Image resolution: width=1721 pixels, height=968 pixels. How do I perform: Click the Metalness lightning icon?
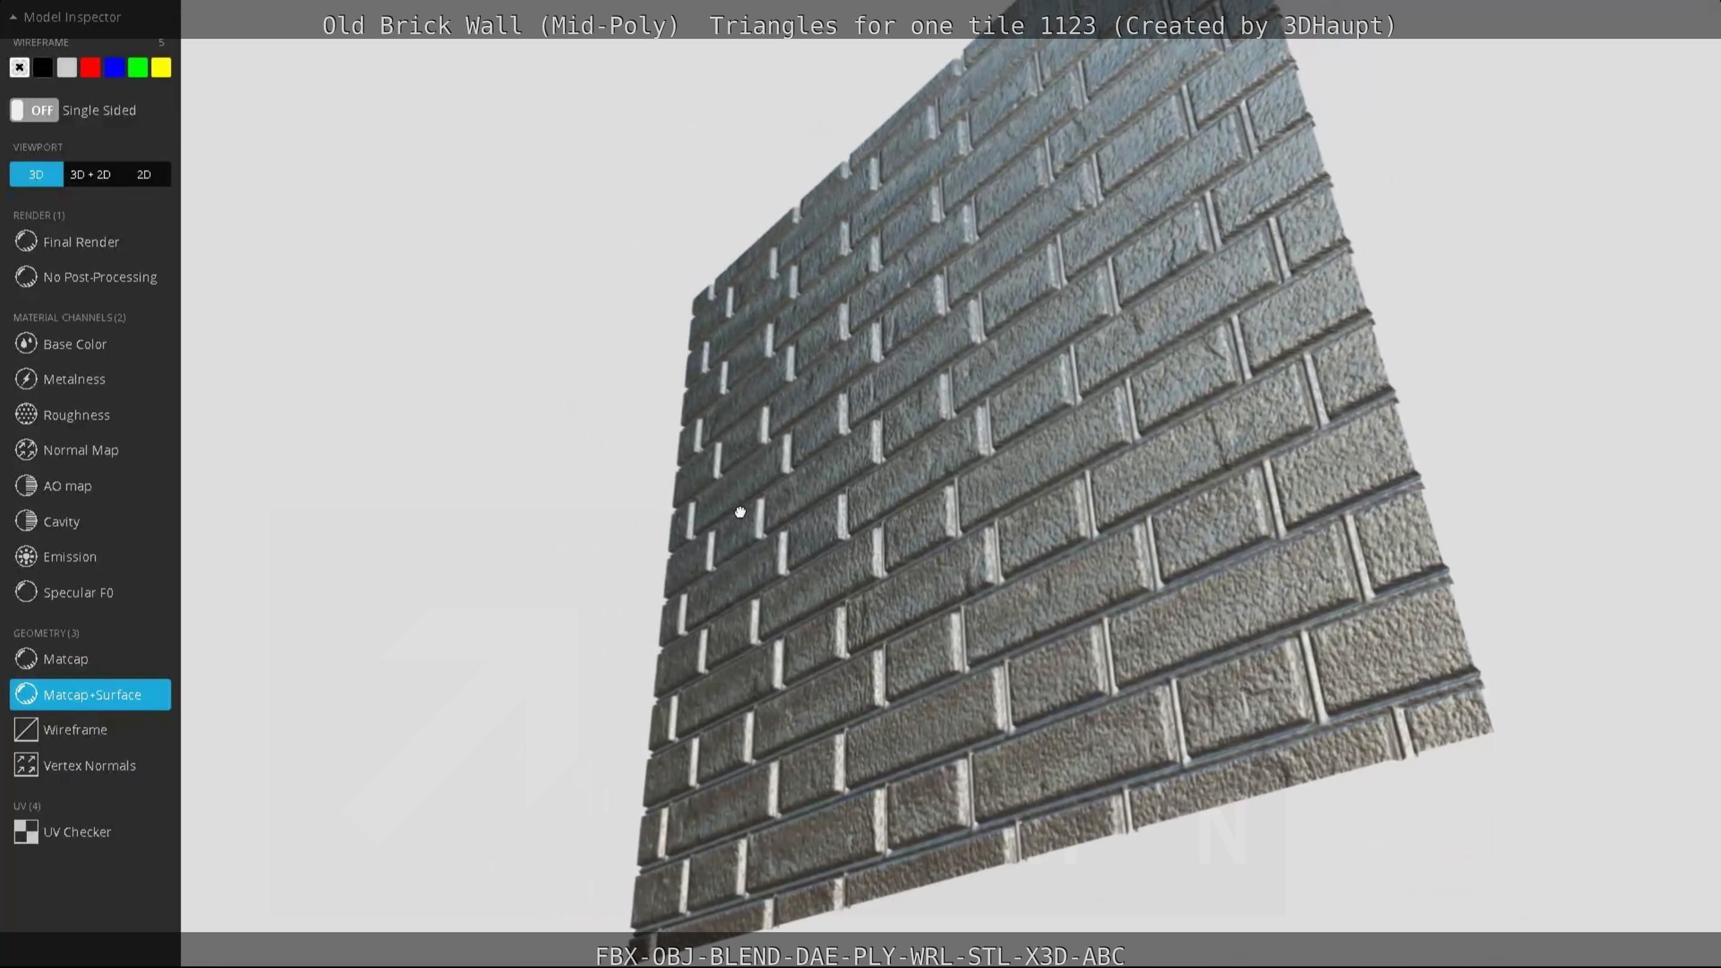click(26, 379)
